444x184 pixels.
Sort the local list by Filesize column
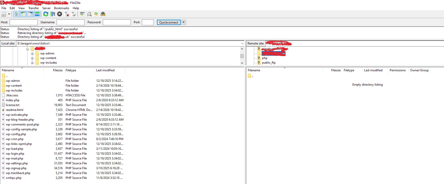tap(54, 70)
